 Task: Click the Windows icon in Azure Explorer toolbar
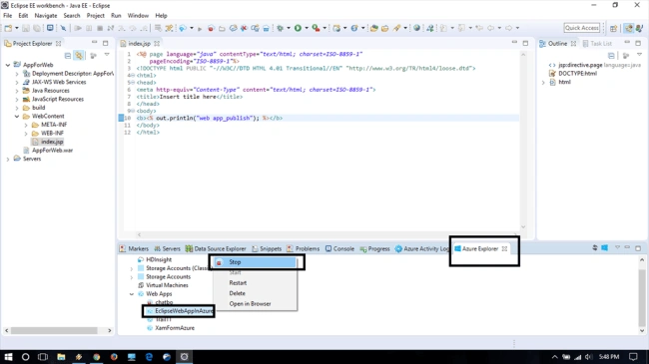(x=605, y=247)
